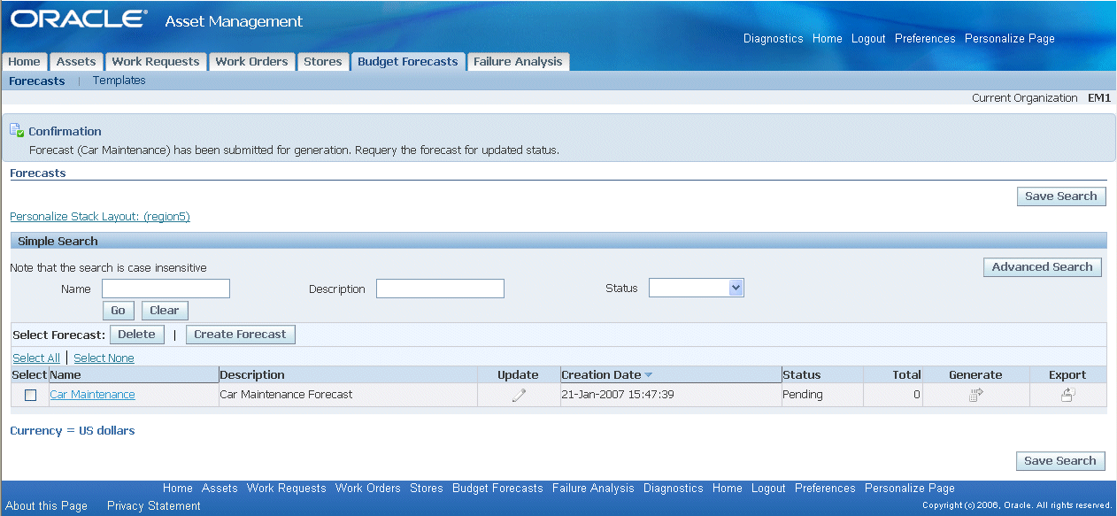1117x516 pixels.
Task: Click the Go button
Action: tap(119, 311)
